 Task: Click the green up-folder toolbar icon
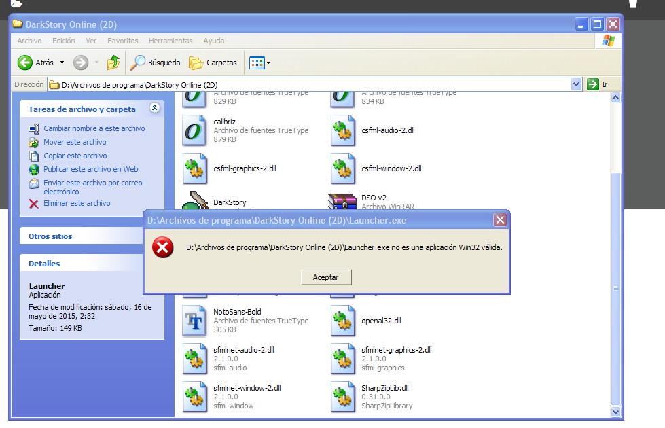[113, 63]
